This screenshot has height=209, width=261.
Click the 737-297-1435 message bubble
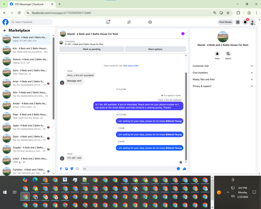74,158
